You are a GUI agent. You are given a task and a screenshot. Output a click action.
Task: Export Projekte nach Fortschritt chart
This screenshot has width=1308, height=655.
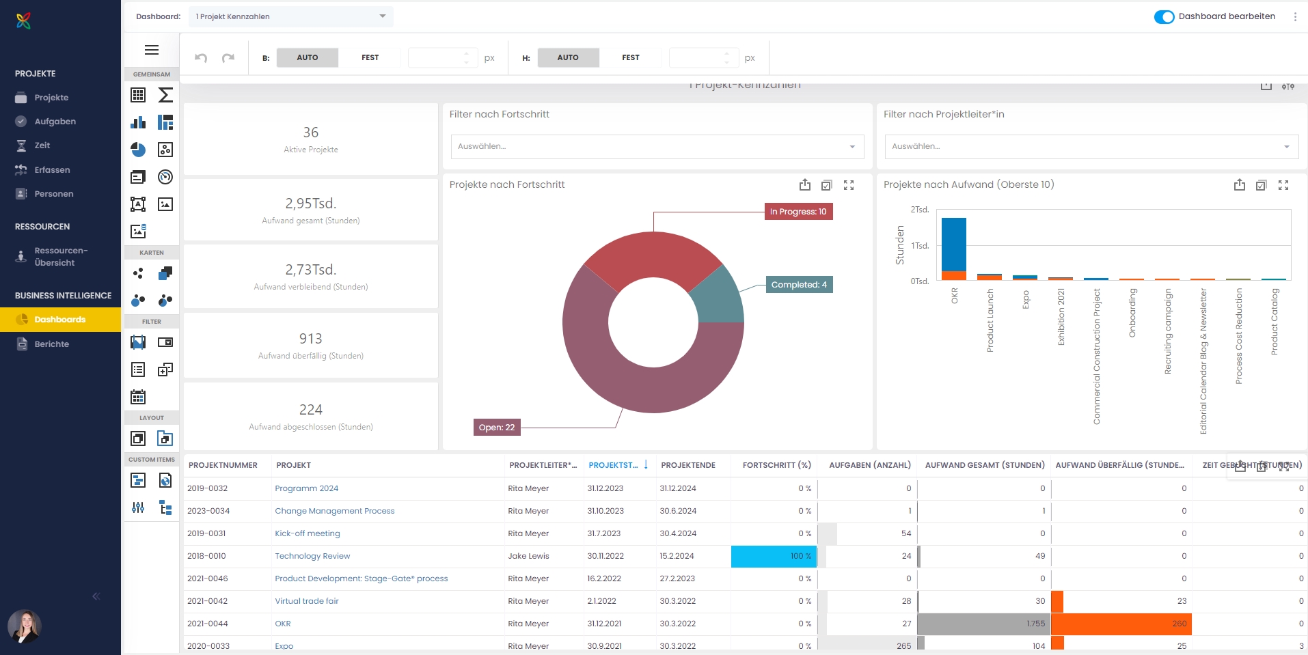(x=805, y=185)
